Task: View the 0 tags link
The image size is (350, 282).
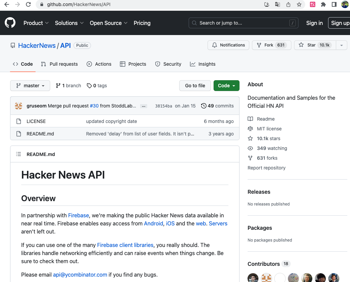Action: click(x=97, y=86)
